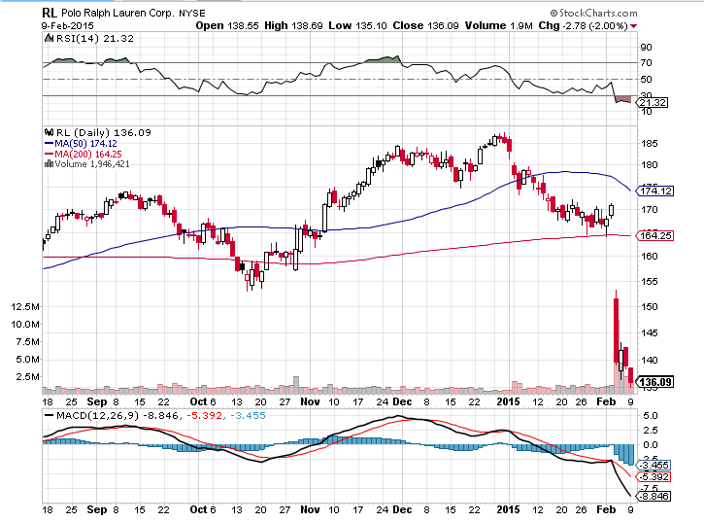Click the red down-arrow beside the Chg value
Image resolution: width=704 pixels, height=522 pixels.
pos(633,26)
